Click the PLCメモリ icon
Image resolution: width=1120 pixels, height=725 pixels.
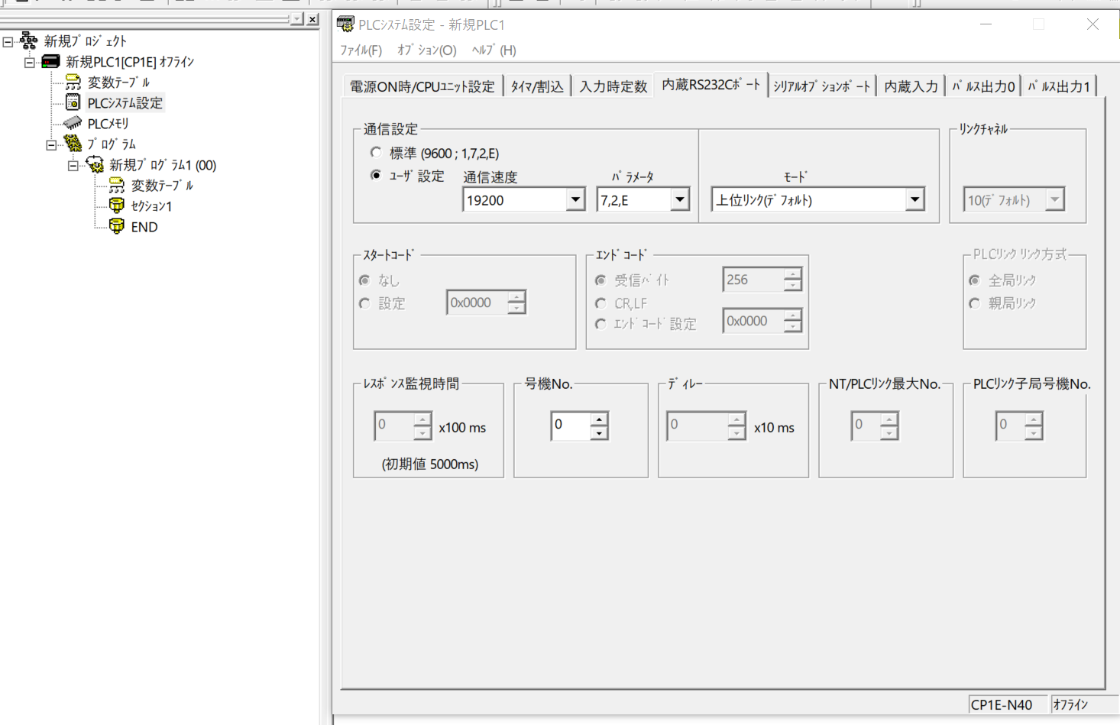73,123
